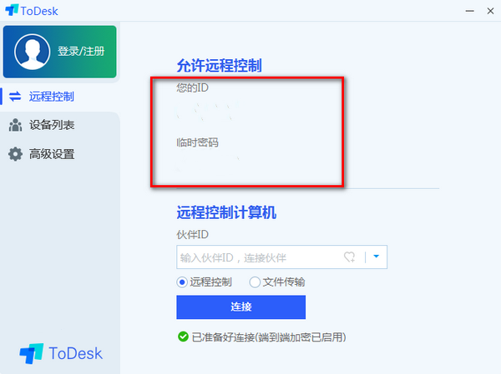Click the 允许远程控制 heading
The height and width of the screenshot is (374, 501).
pos(219,65)
